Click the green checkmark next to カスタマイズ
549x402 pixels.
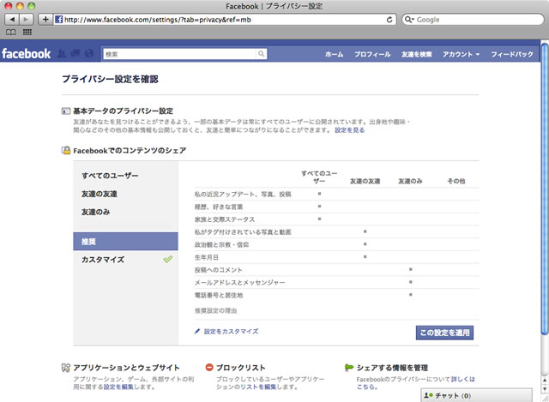(168, 259)
